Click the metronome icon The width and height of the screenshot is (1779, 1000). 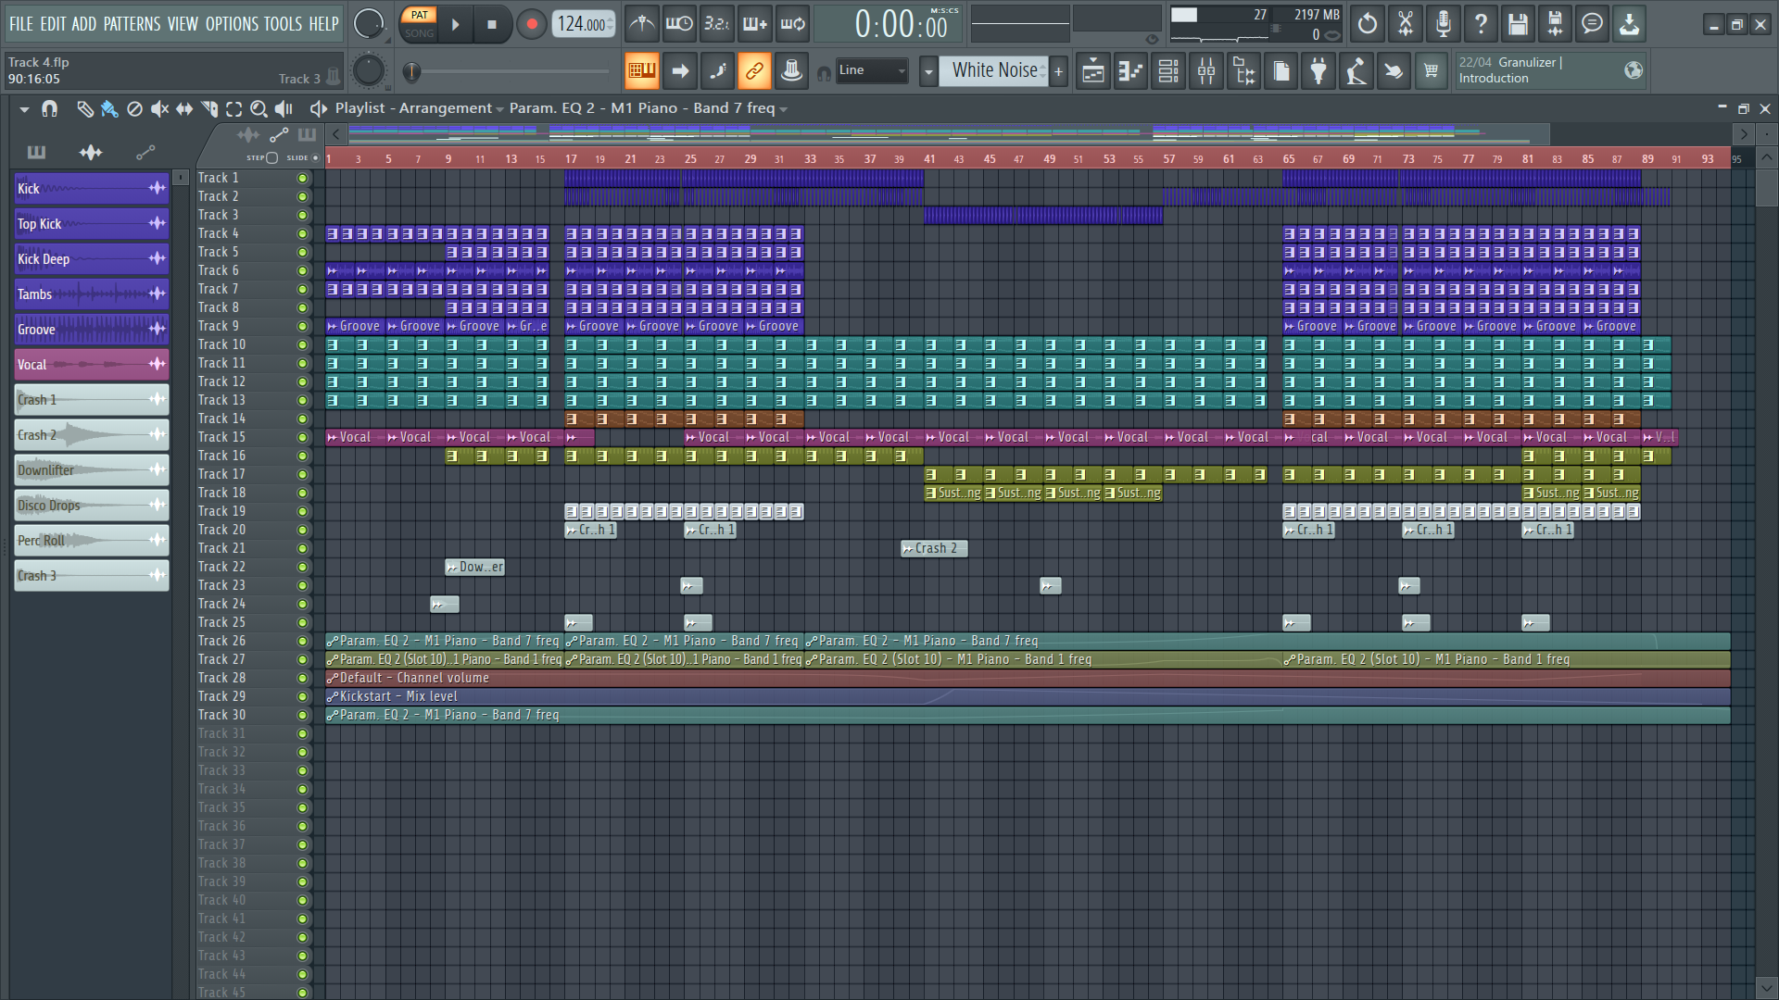(641, 24)
